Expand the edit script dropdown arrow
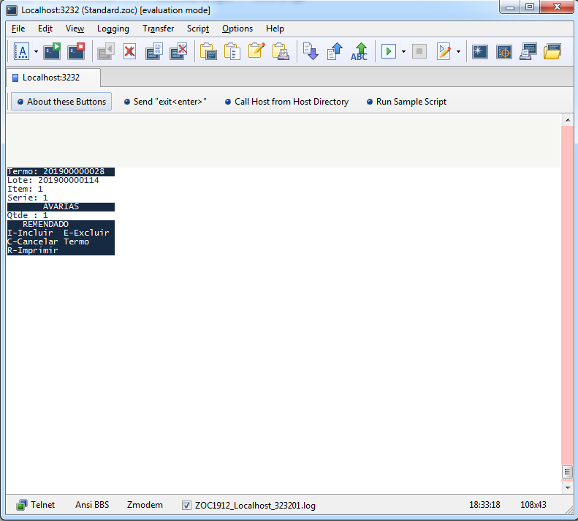Viewport: 578px width, 521px height. click(x=459, y=52)
